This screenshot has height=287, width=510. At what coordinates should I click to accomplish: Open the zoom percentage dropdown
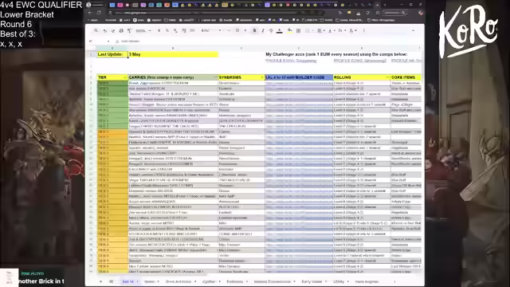pos(143,30)
